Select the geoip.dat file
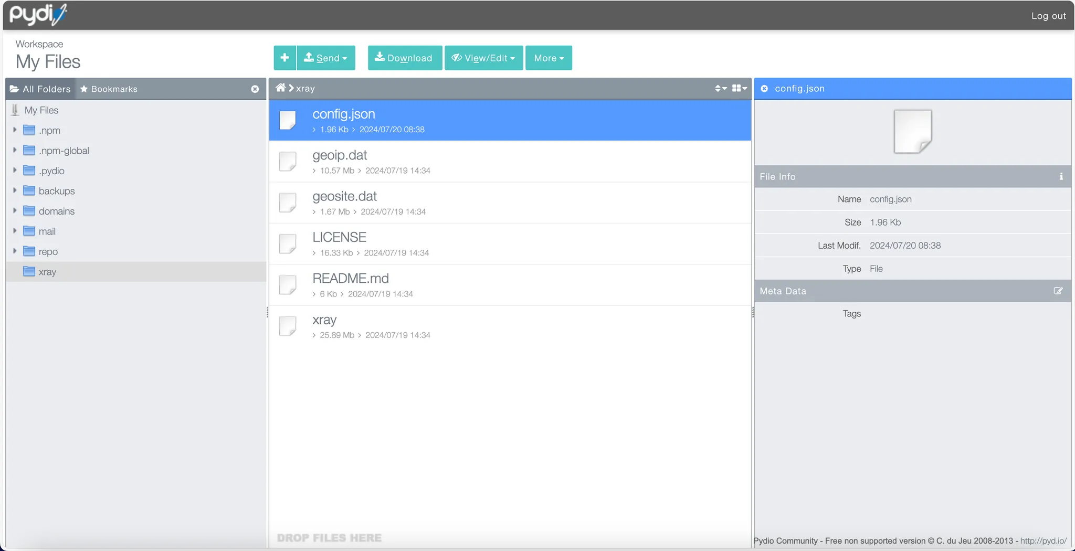This screenshot has height=551, width=1075. [x=340, y=155]
